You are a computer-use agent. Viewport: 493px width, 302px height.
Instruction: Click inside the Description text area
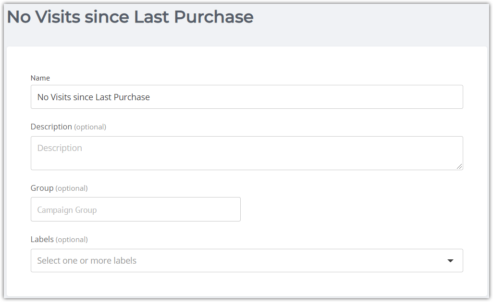(247, 153)
